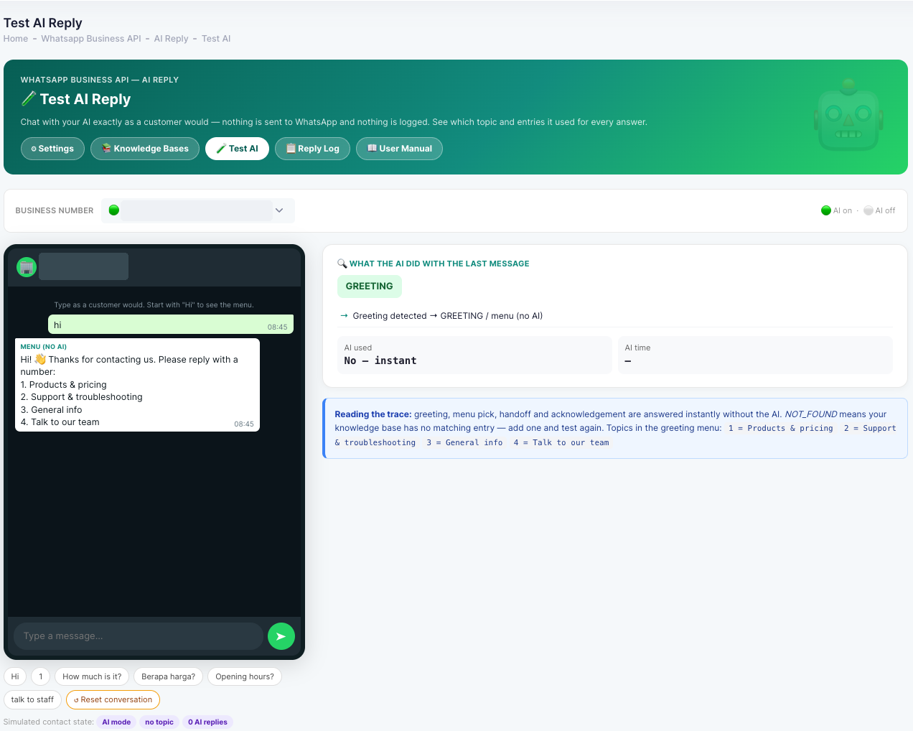The image size is (913, 731).
Task: Click the 'Type as a customer would' hint
Action: pos(154,305)
